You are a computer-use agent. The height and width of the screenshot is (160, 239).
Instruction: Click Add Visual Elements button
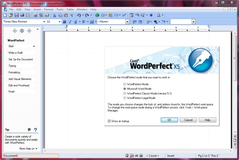21,79
